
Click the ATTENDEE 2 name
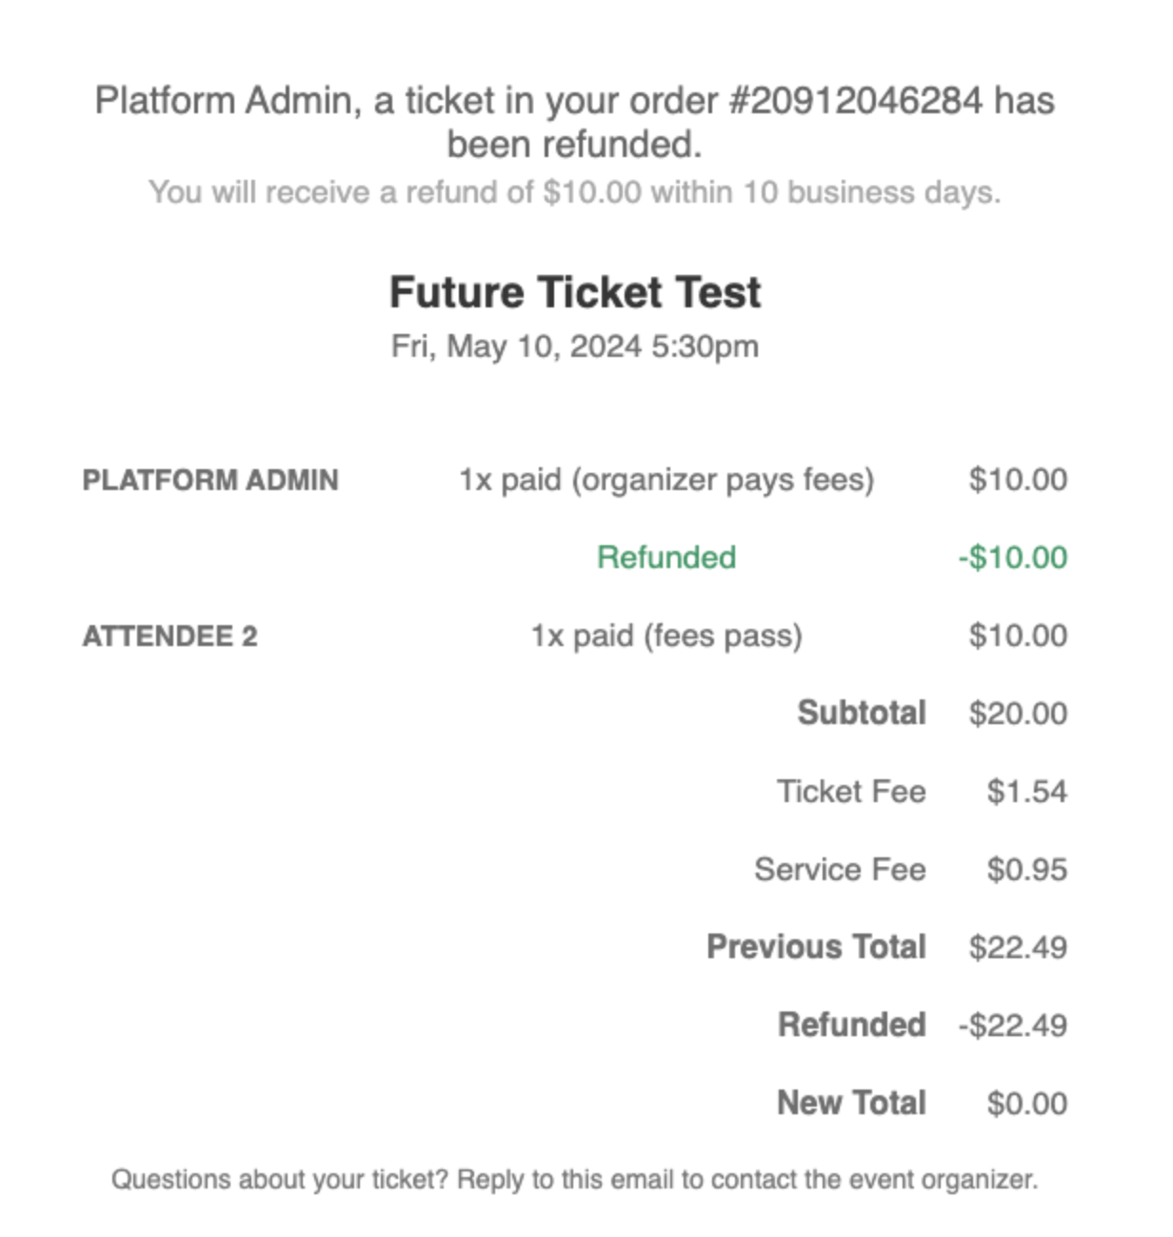169,636
